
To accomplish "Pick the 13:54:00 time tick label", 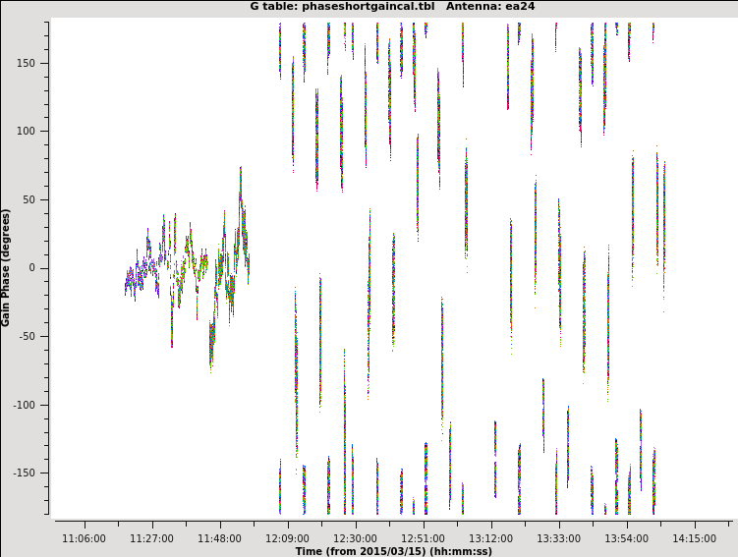I will click(626, 538).
